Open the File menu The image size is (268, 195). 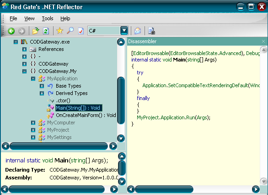pos(13,18)
